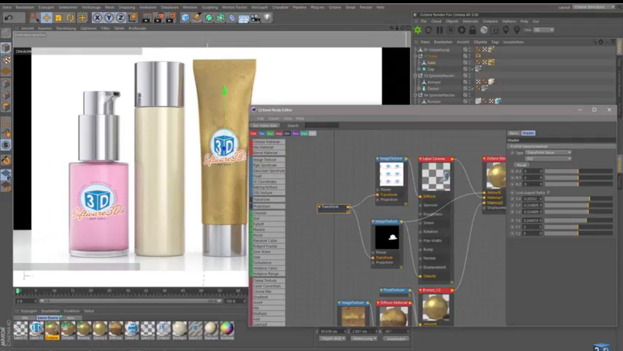This screenshot has height=351, width=623.
Task: Click Octane restart render icon
Action: point(428,30)
